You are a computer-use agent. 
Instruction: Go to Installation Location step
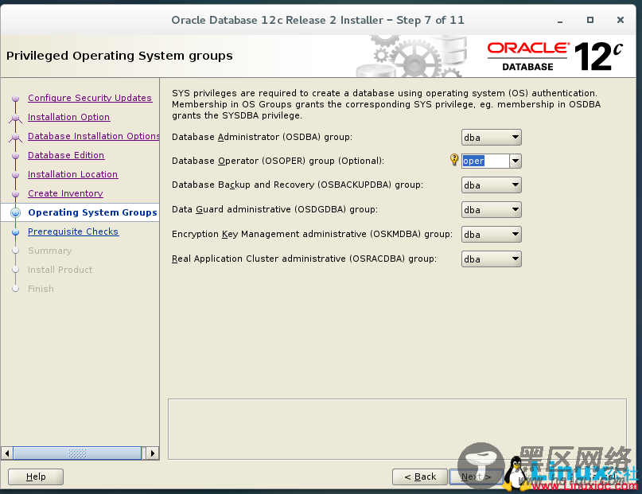[73, 174]
